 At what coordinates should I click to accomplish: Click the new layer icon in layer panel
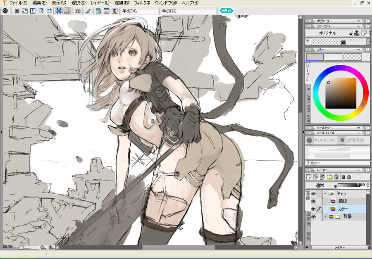coord(309,177)
